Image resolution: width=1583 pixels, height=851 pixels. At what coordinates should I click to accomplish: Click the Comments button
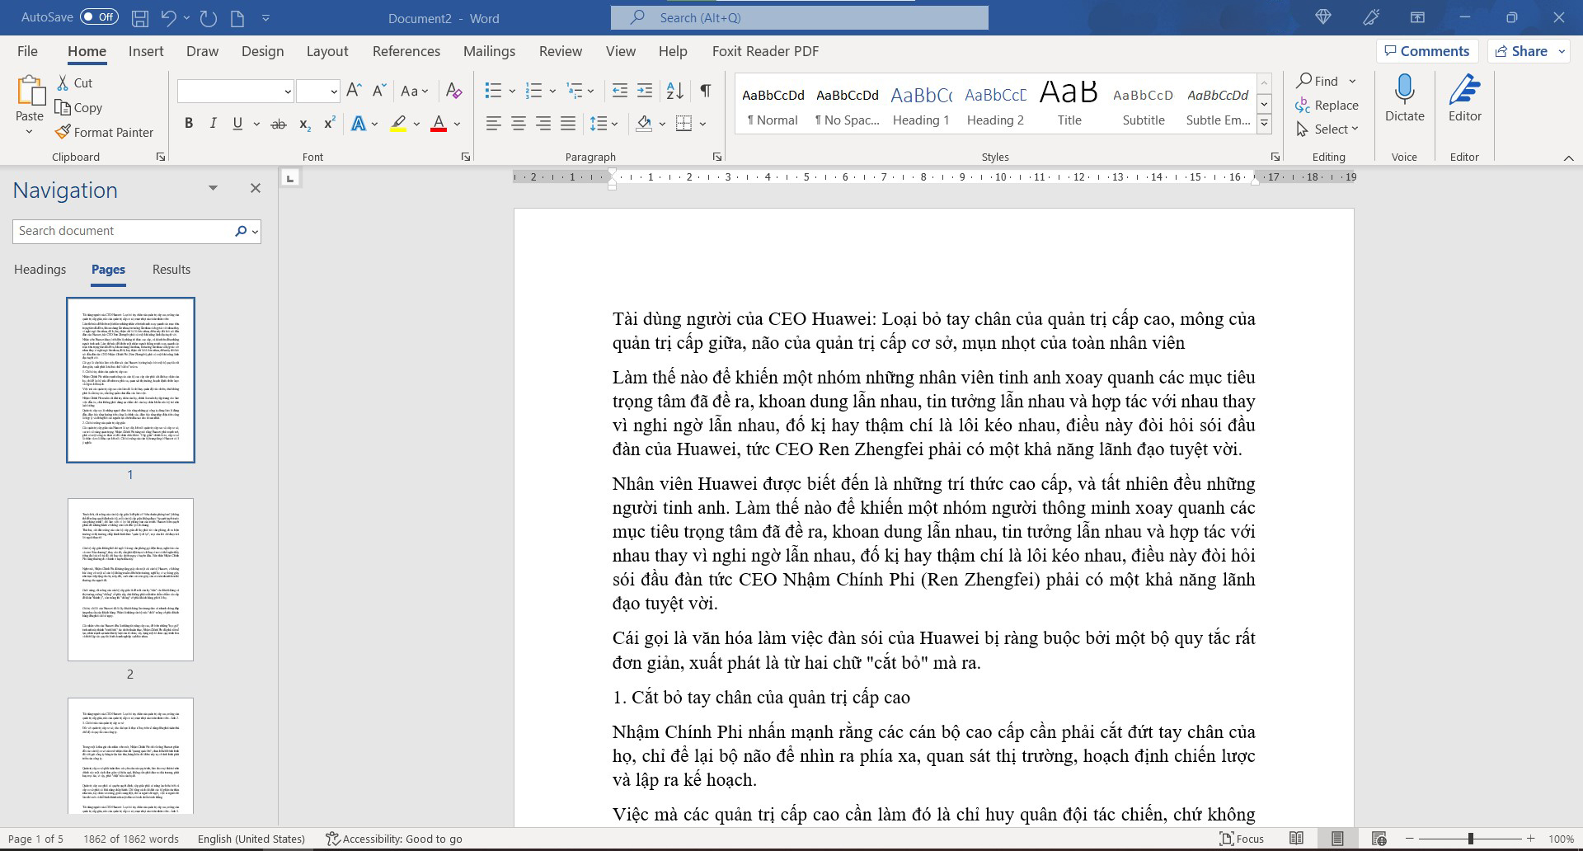tap(1427, 51)
